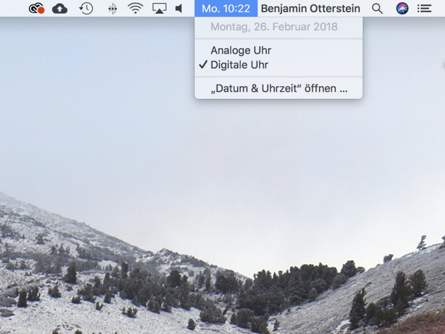Open the volume control icon
Screen dimensions: 445x334
click(x=179, y=9)
